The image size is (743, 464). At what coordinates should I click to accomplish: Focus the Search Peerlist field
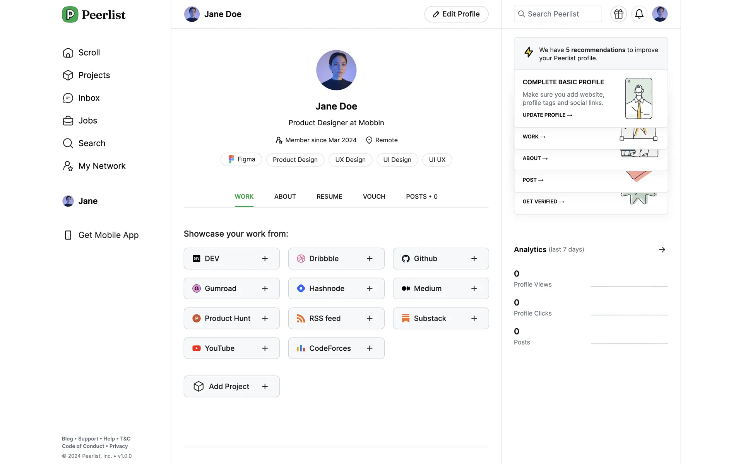[558, 14]
